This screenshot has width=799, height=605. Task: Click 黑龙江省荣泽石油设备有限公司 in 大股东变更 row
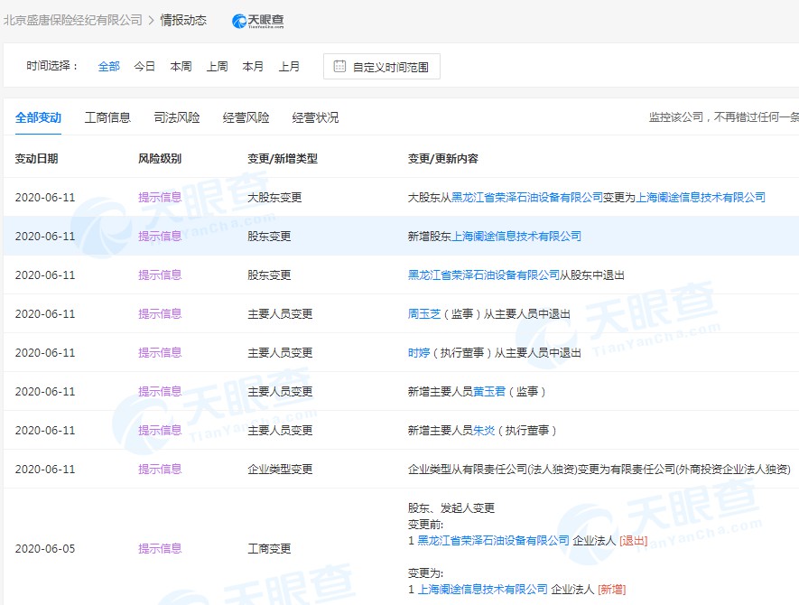[527, 197]
